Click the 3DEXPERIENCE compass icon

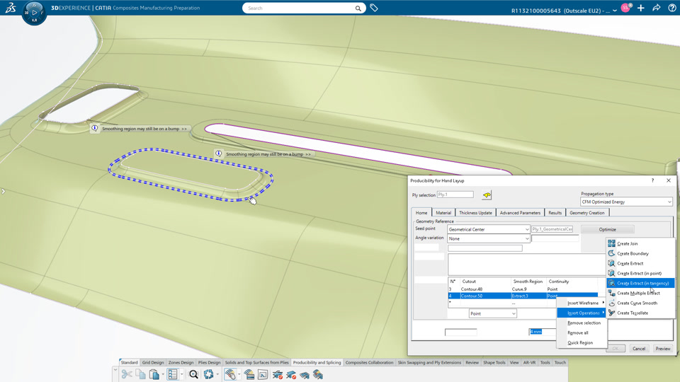tap(34, 13)
